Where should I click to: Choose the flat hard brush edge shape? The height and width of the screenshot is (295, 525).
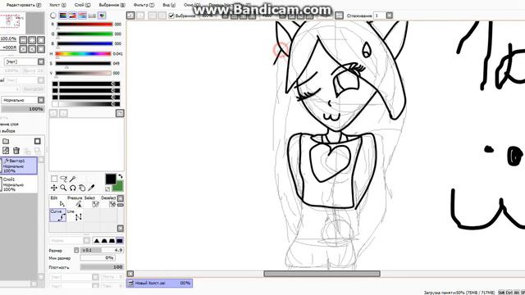click(120, 240)
